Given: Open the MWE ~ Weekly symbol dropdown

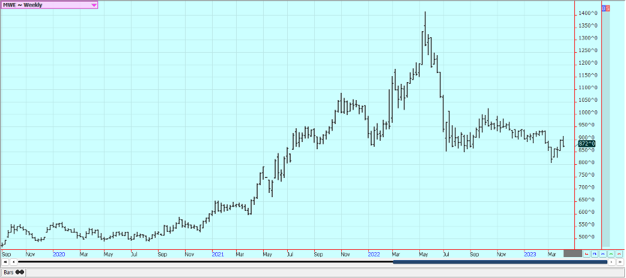Looking at the screenshot, I should coord(94,5).
